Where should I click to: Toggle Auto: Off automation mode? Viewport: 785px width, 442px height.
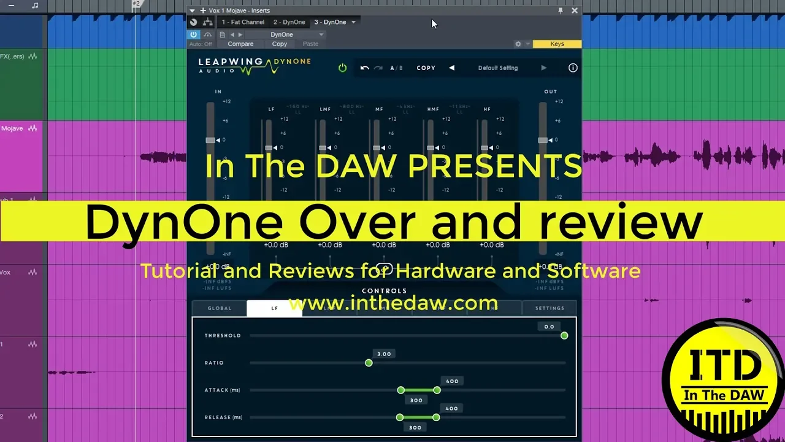pyautogui.click(x=201, y=44)
